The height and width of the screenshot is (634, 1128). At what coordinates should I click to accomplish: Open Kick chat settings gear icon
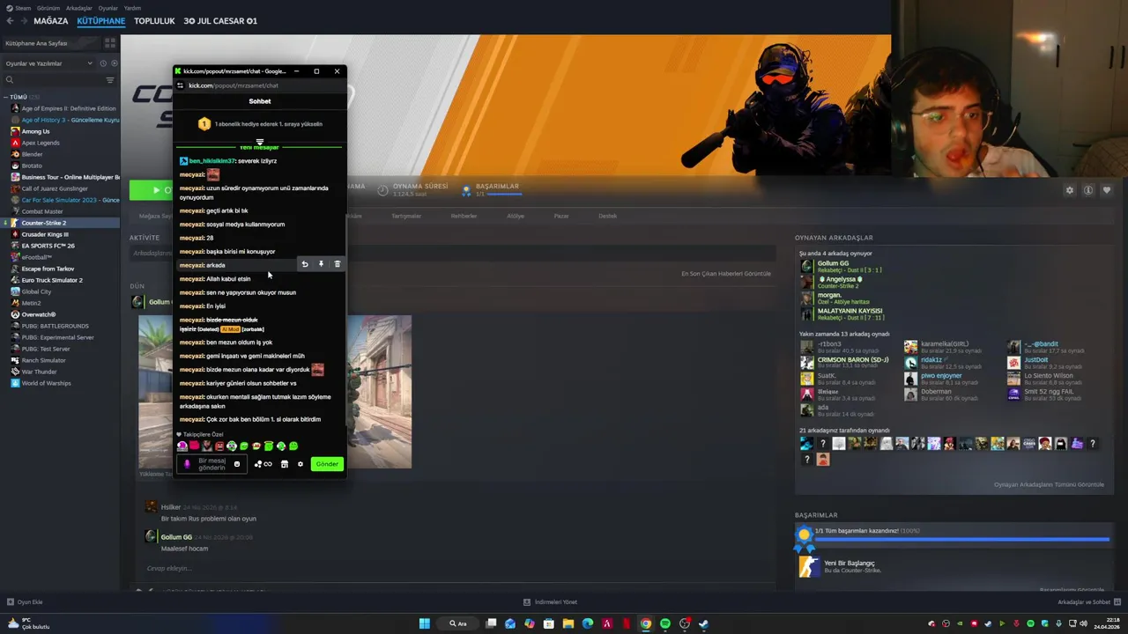pos(300,464)
